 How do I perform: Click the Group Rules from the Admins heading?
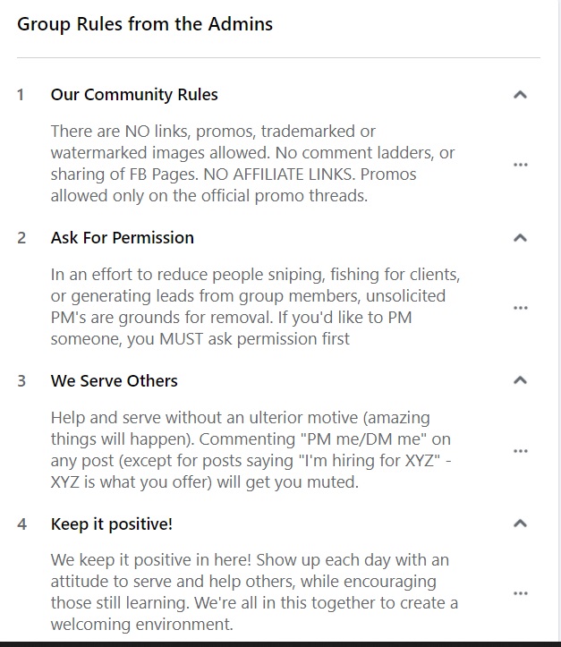[145, 24]
